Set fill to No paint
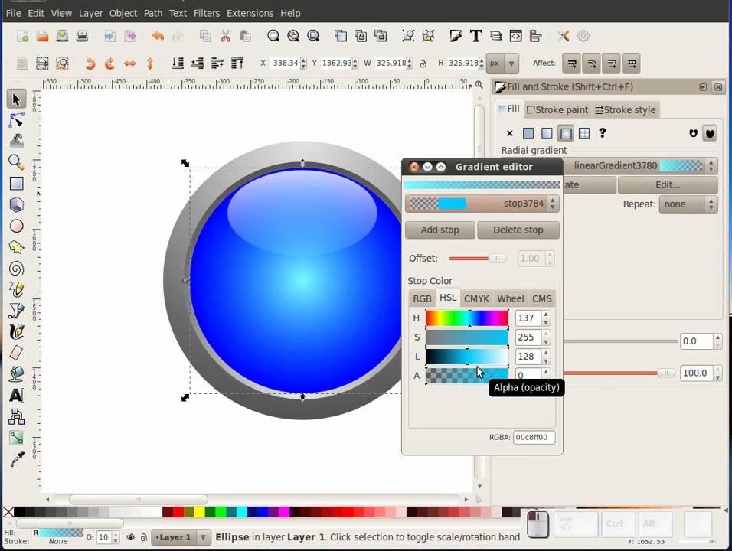 (510, 133)
